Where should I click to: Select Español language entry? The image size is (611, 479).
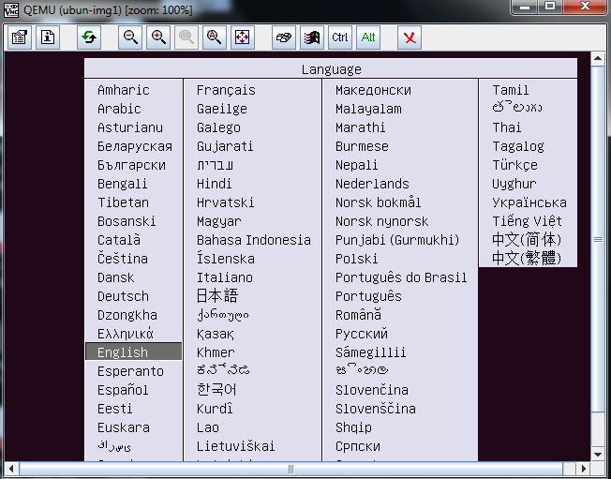click(x=123, y=390)
